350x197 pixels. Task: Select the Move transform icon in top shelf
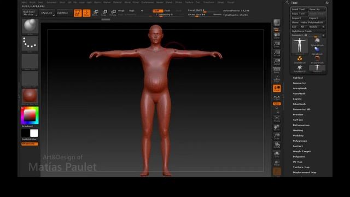(96, 13)
